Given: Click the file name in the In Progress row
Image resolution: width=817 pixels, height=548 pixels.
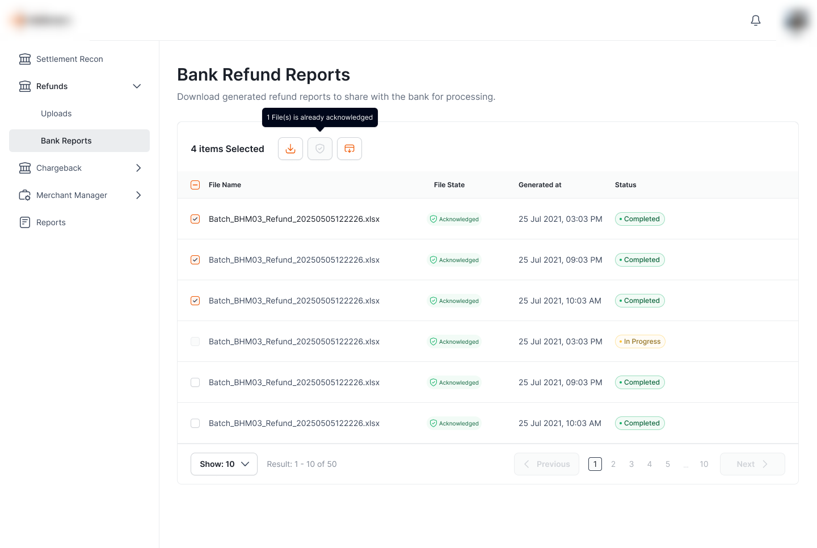Looking at the screenshot, I should 294,342.
